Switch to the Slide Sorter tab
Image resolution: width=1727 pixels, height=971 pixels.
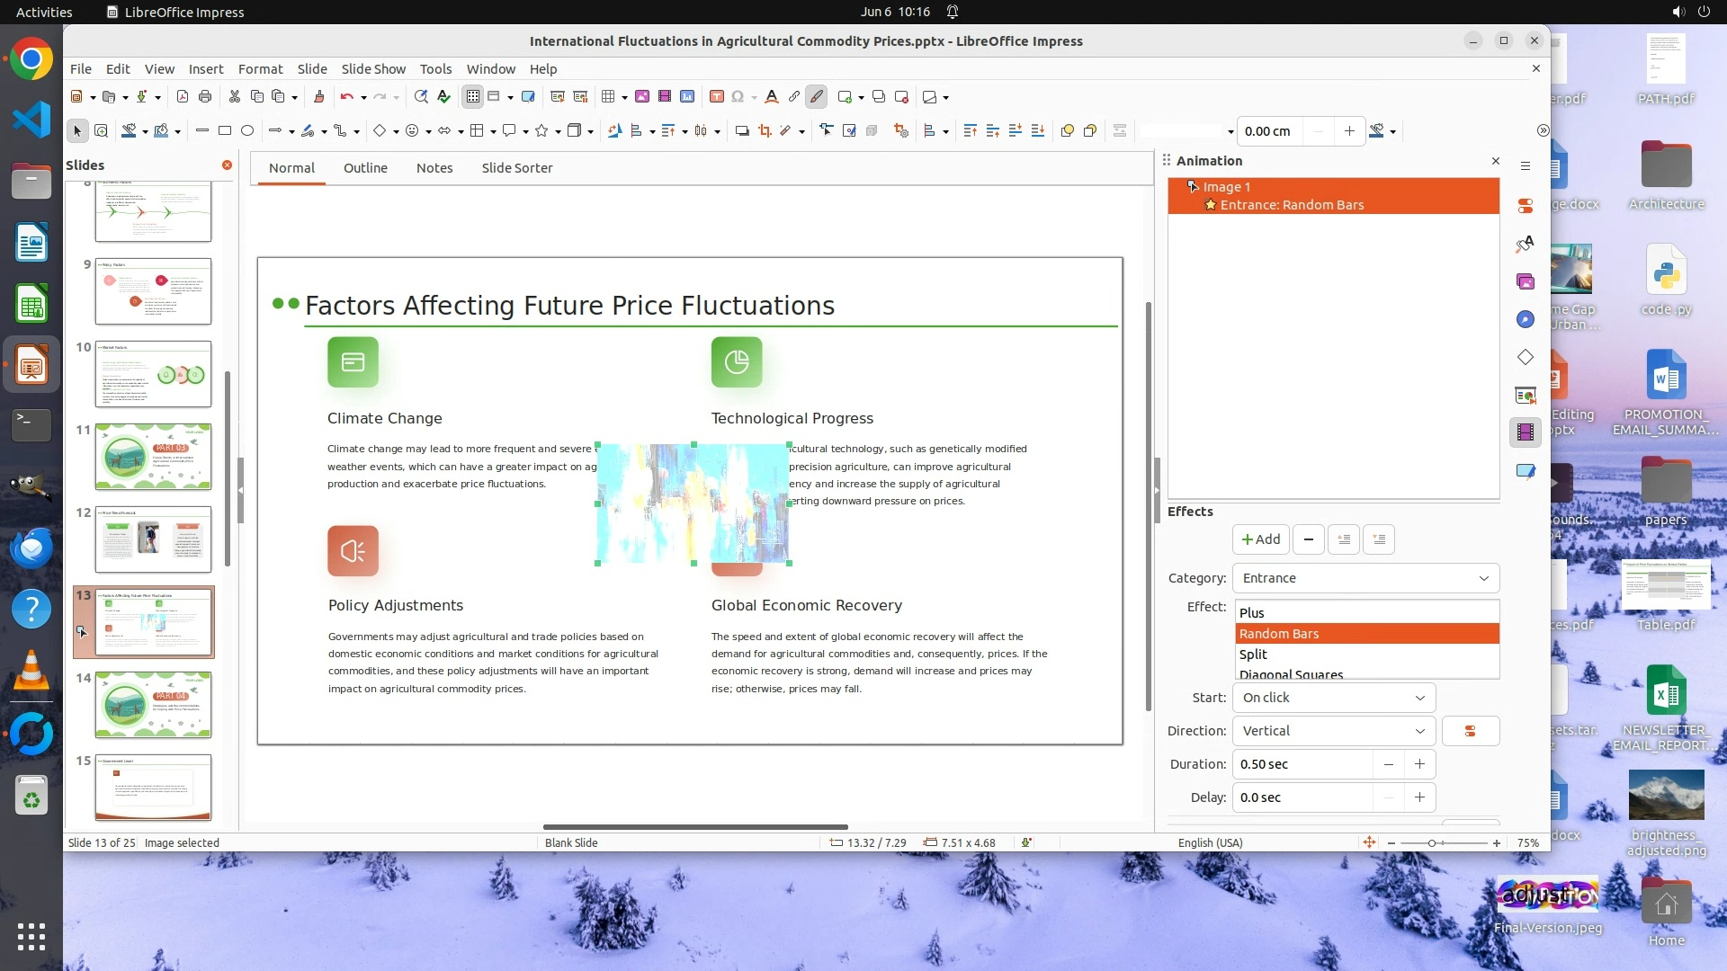516,168
